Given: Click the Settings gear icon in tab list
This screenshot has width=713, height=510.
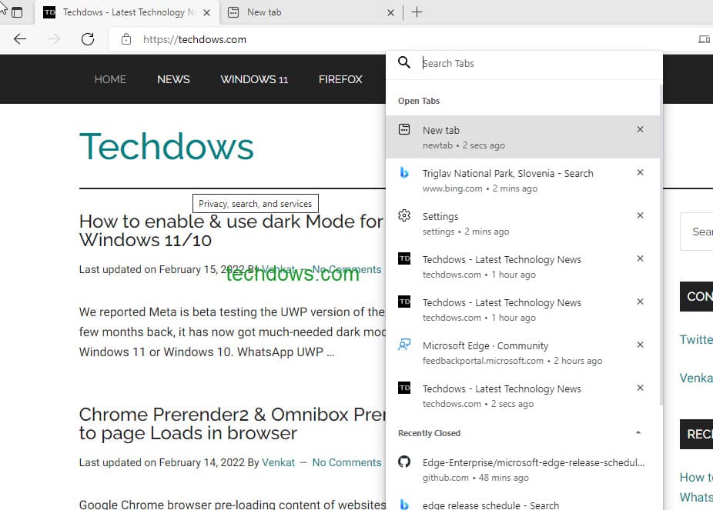Looking at the screenshot, I should click(x=403, y=215).
